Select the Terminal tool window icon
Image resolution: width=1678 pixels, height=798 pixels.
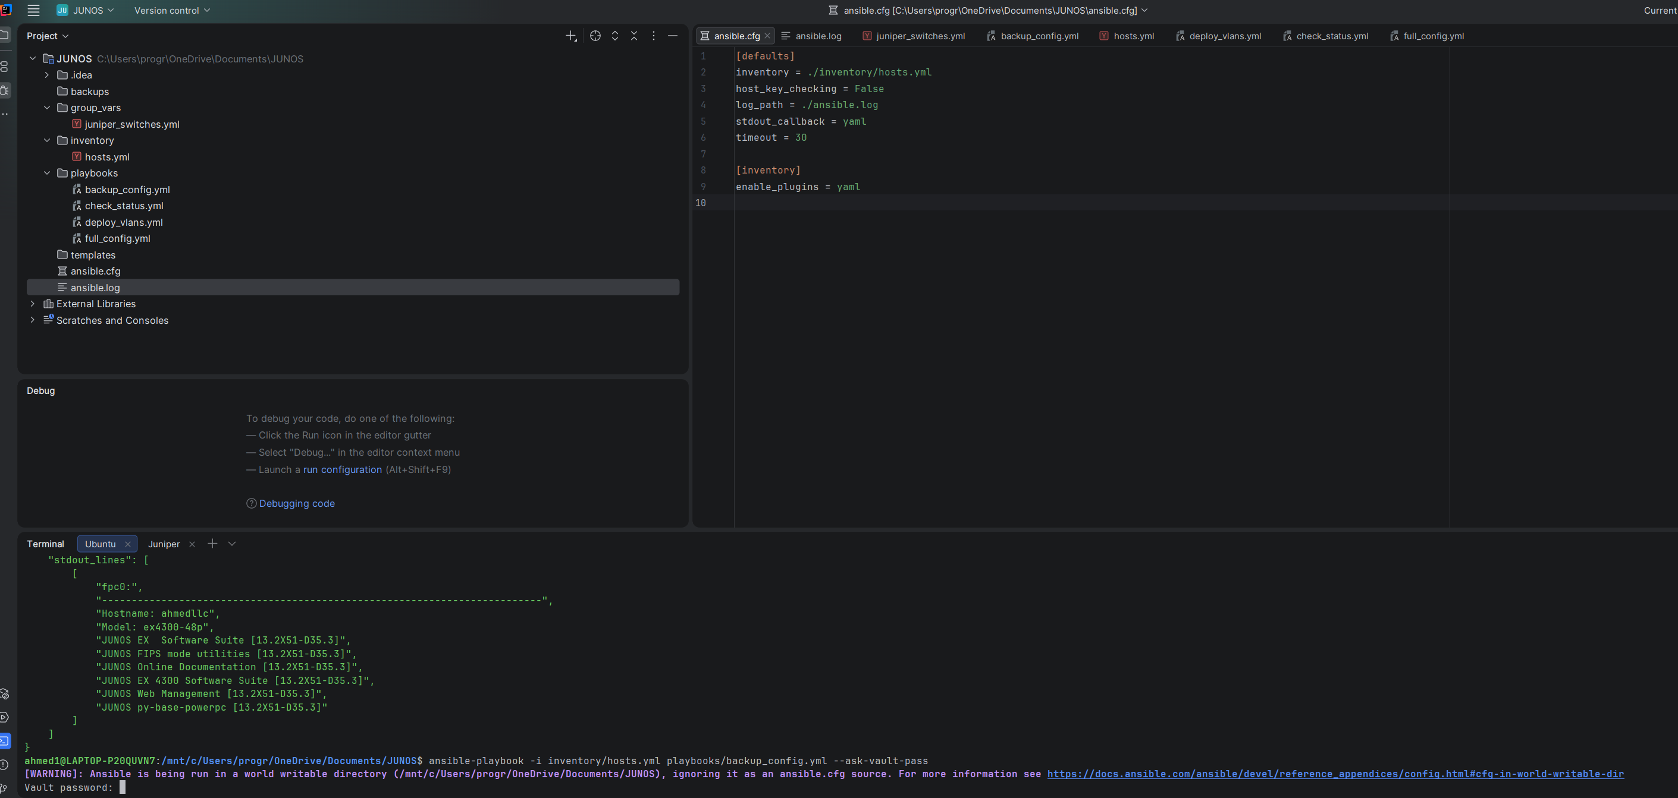coord(5,741)
